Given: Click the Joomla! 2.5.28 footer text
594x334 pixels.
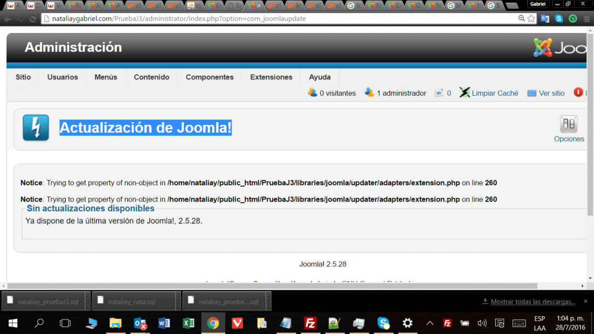Looking at the screenshot, I should coord(323,264).
